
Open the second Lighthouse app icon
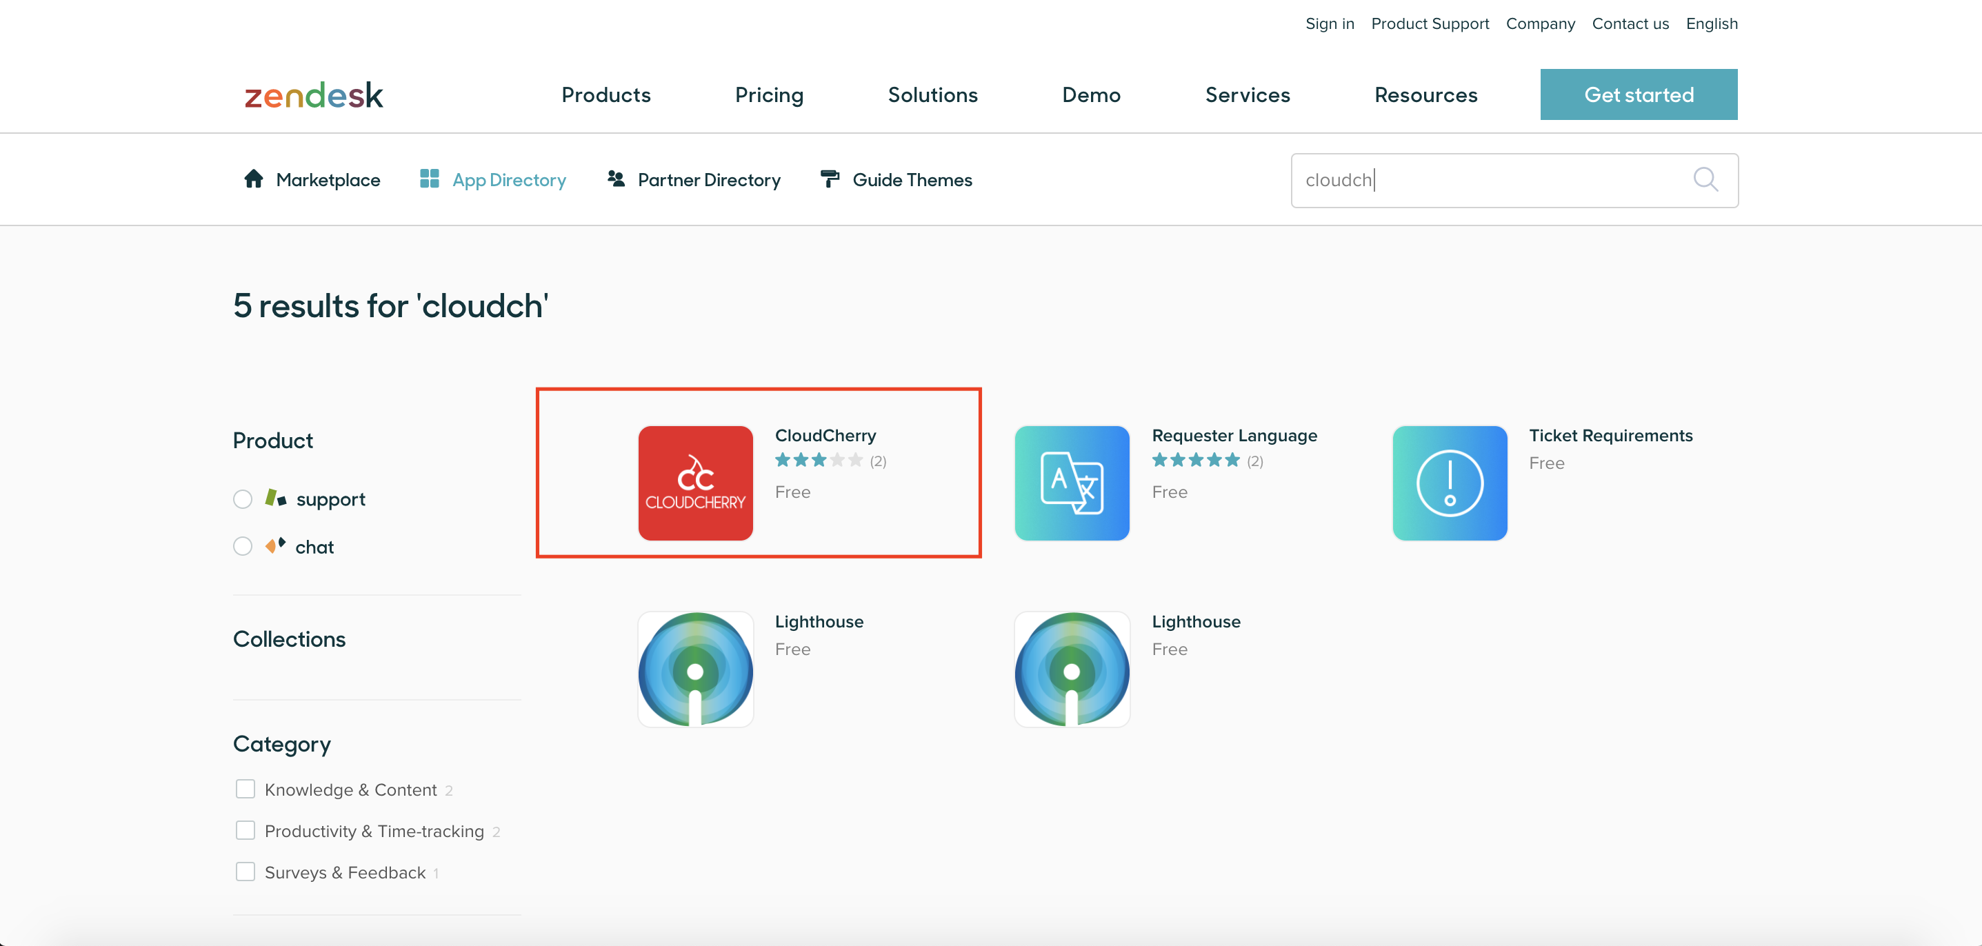pos(1072,669)
